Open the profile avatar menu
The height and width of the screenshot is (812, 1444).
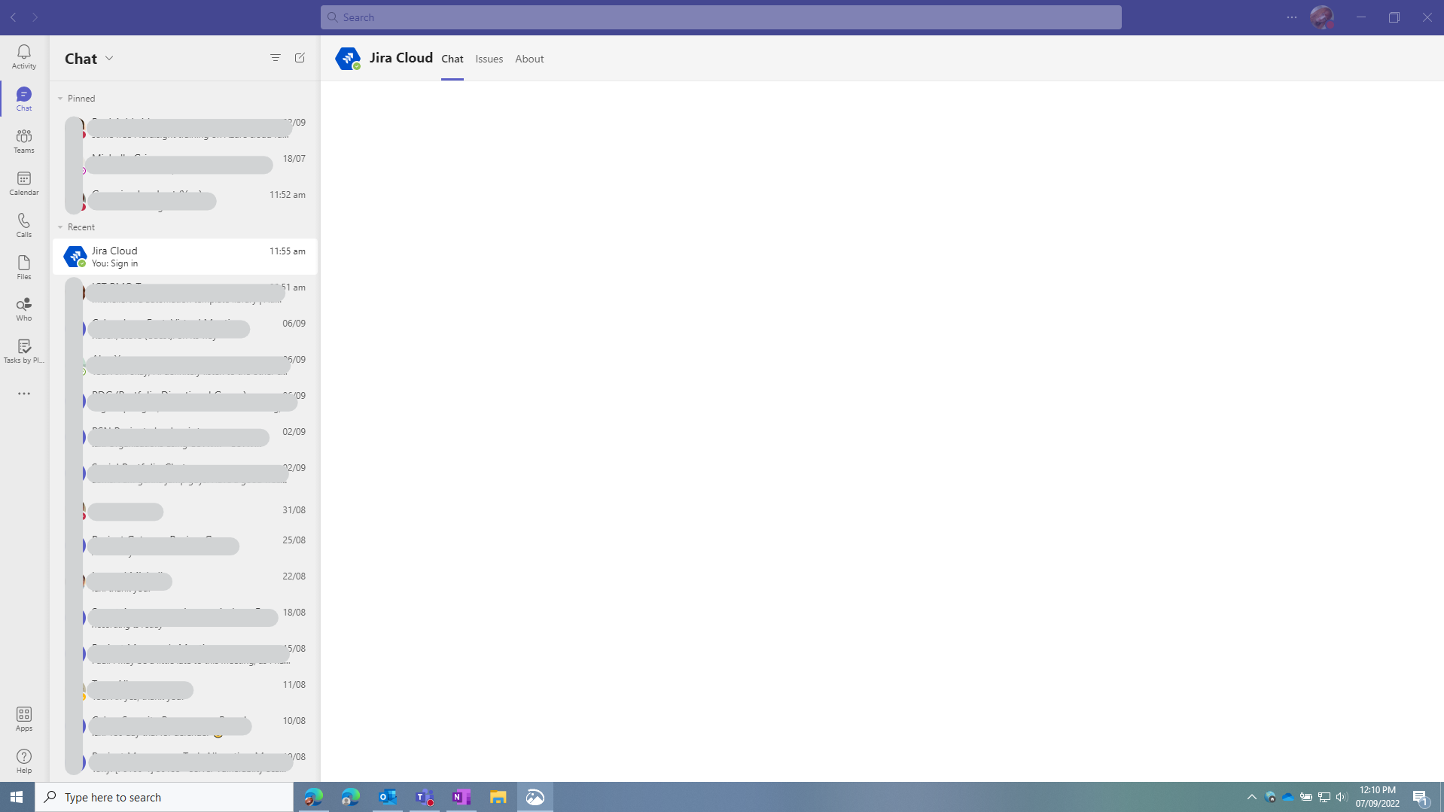click(x=1322, y=17)
